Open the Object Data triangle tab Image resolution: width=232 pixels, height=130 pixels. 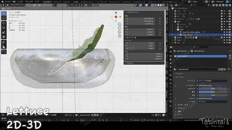click(171, 98)
